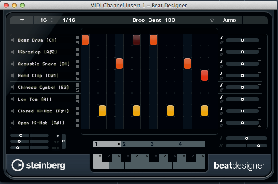Viewport: 278px width, 184px height.
Task: Click the first step of Bass Drum lane
Action: (85, 40)
